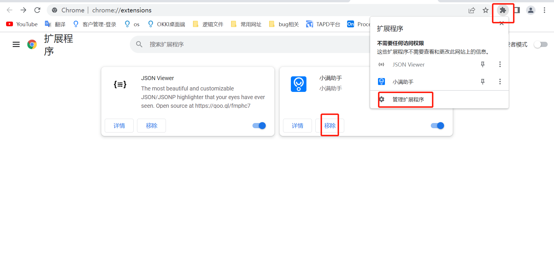The image size is (554, 278).
Task: Click the JSON Viewer card icon
Action: tap(120, 84)
